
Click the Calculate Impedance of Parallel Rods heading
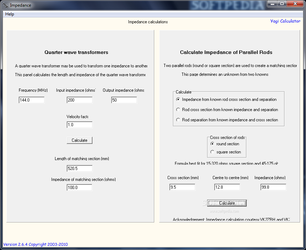tap(226, 52)
